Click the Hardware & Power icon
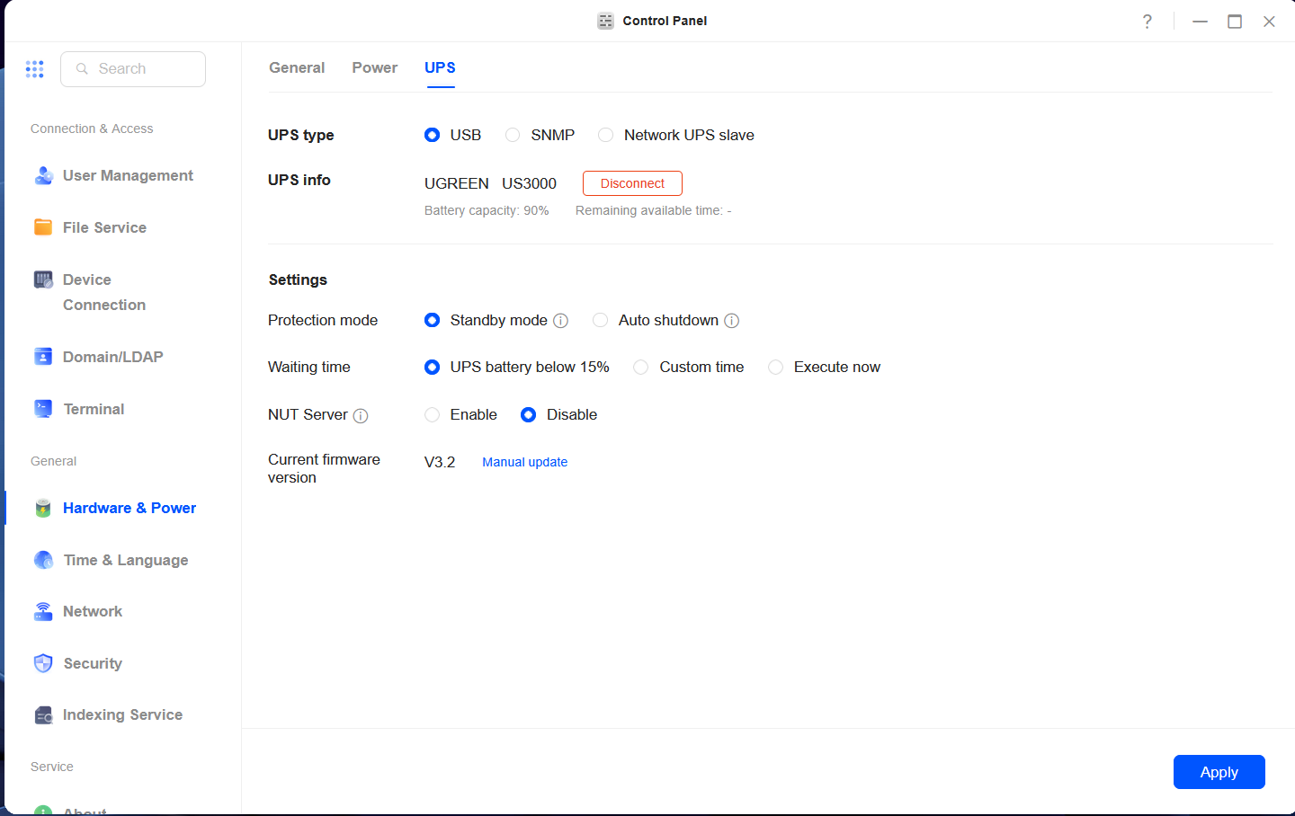 (x=43, y=508)
